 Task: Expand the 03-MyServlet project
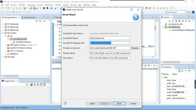3,30
